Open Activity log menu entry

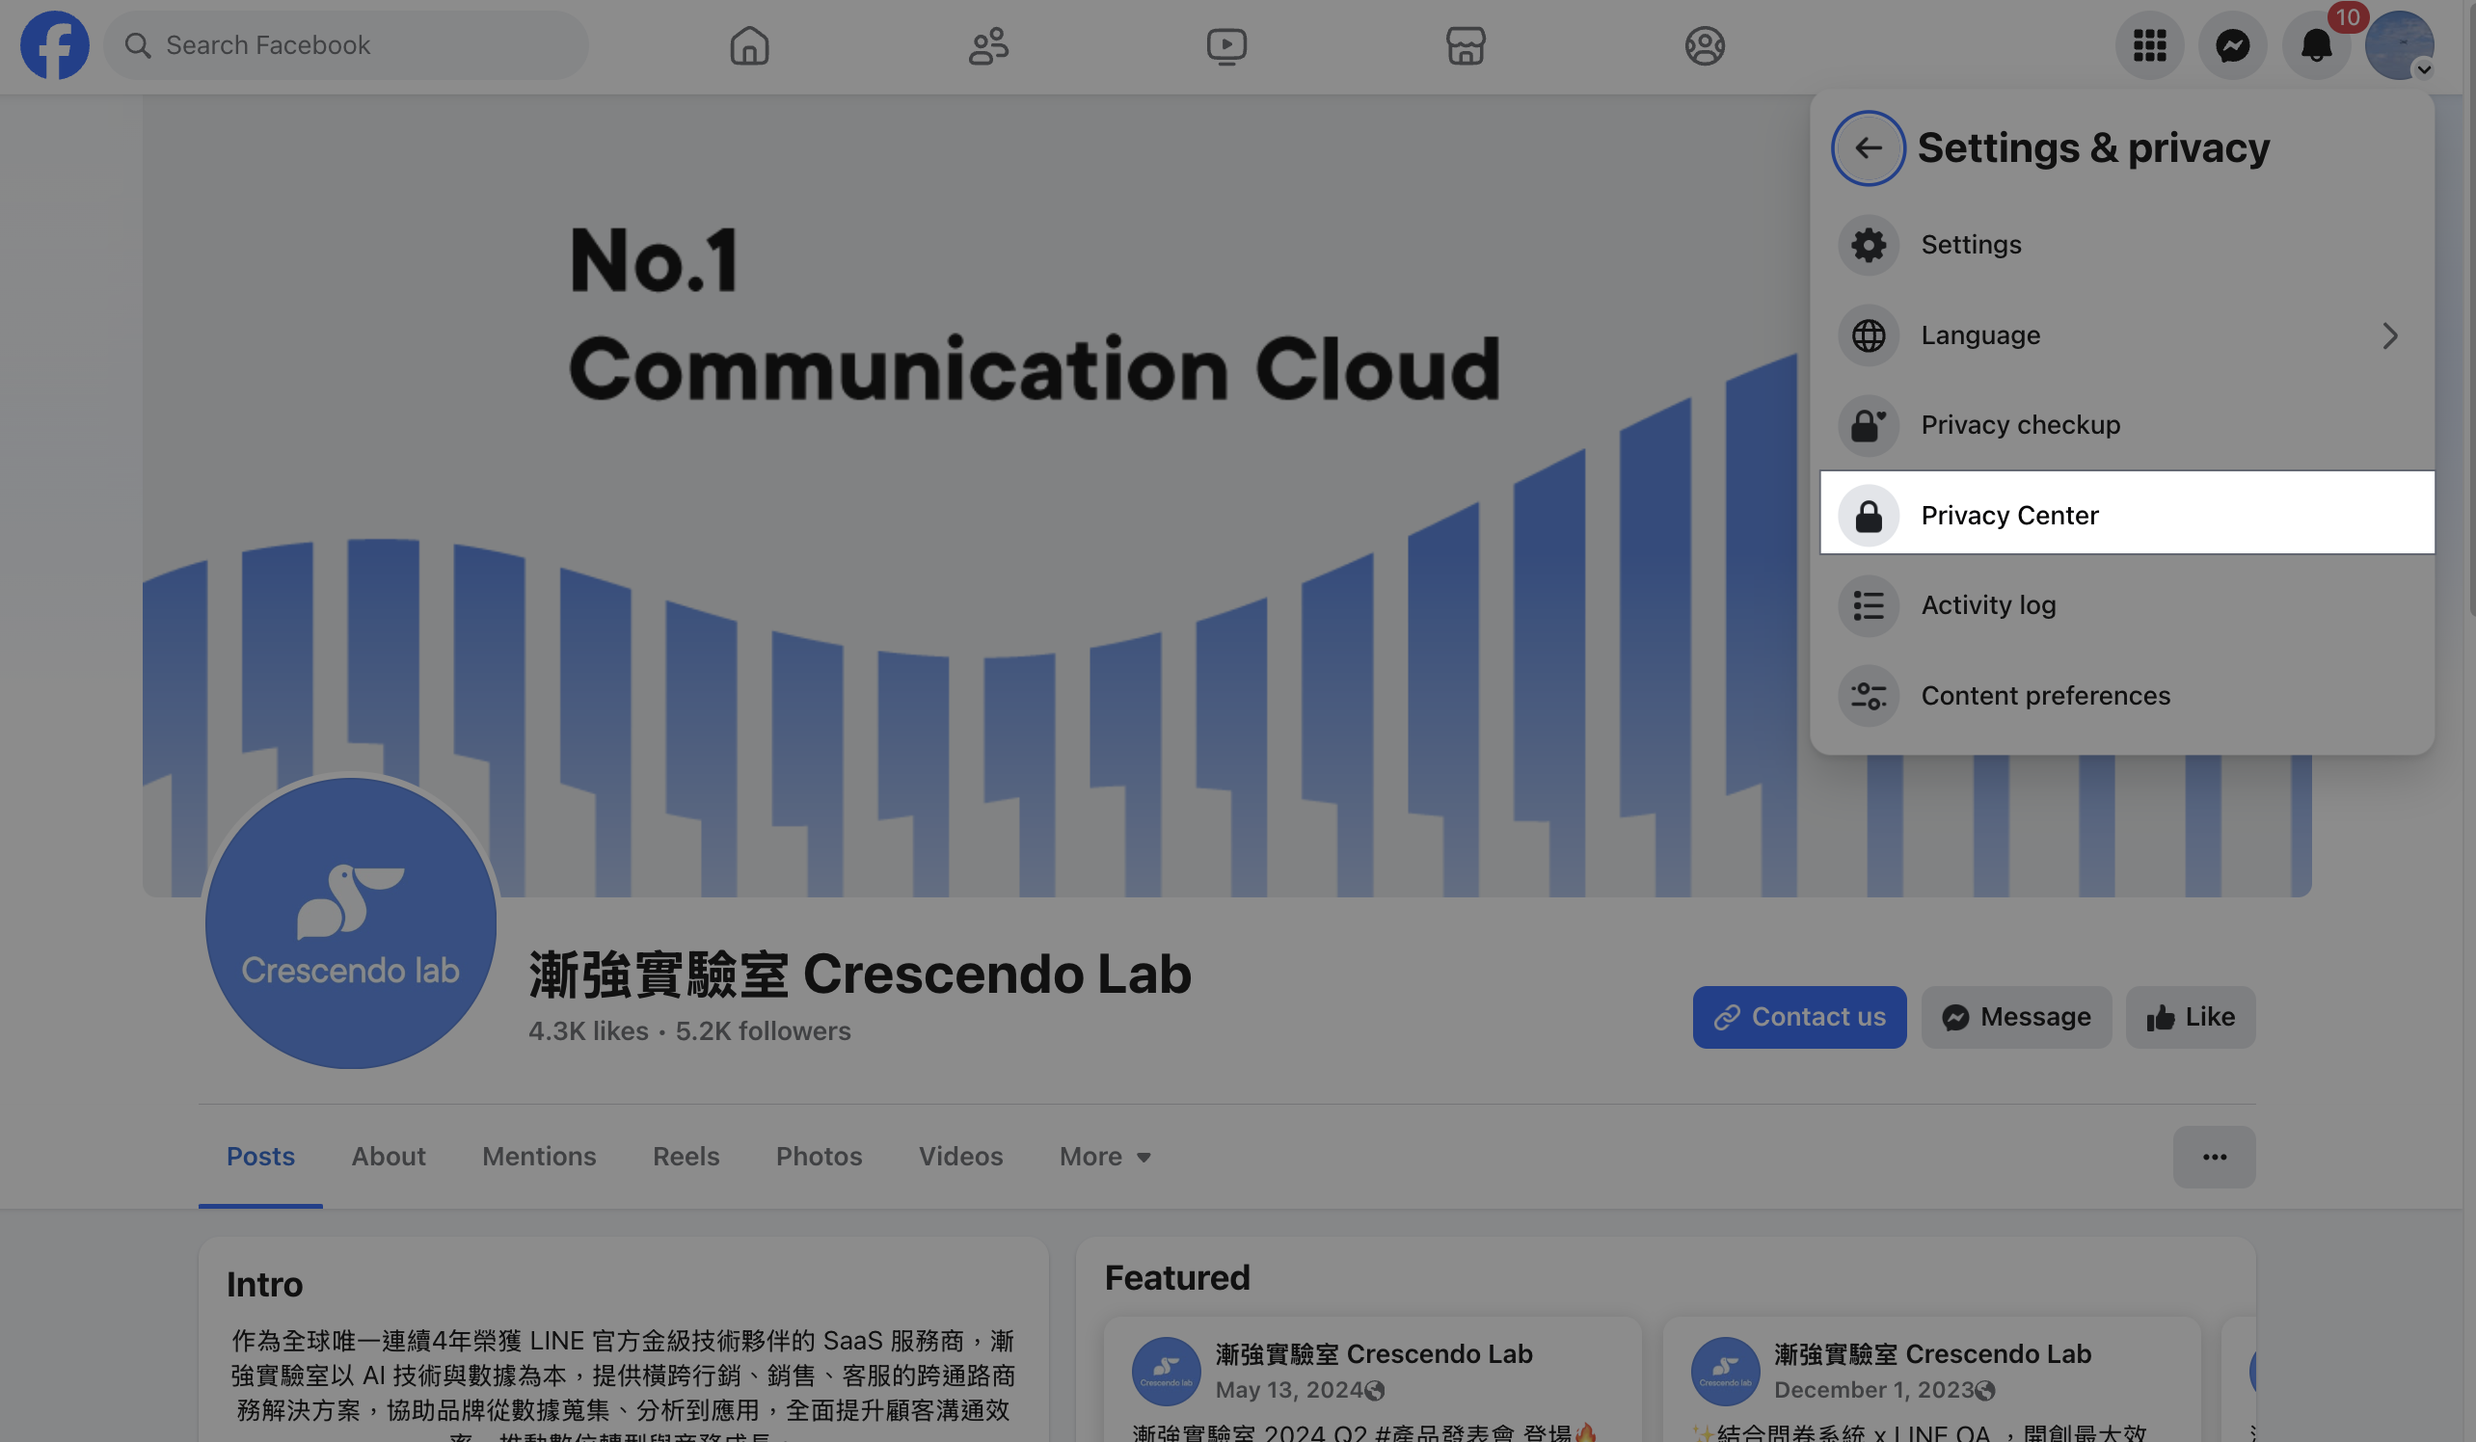coord(2122,606)
